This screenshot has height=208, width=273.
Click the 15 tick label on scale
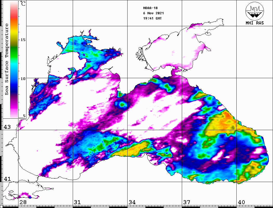pos(23,40)
